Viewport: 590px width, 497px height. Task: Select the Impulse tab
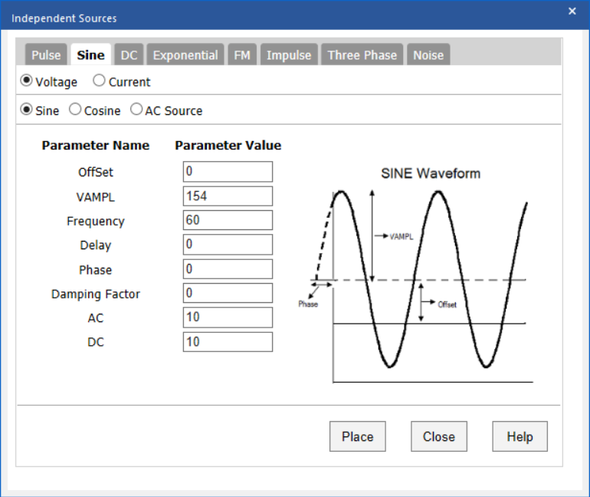tap(289, 55)
